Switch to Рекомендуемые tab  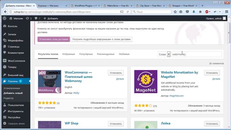click(x=106, y=54)
